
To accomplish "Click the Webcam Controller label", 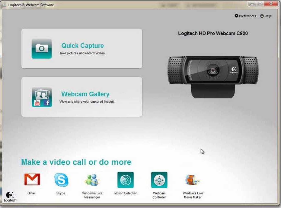I will tap(159, 195).
